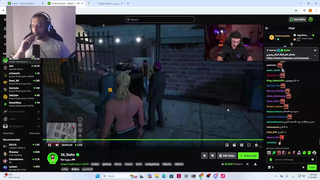The image size is (320, 180).
Task: Open video player settings gear
Action: [256, 145]
